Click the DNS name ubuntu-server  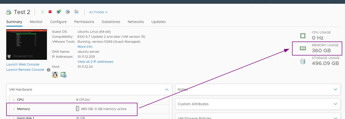pos(88,52)
